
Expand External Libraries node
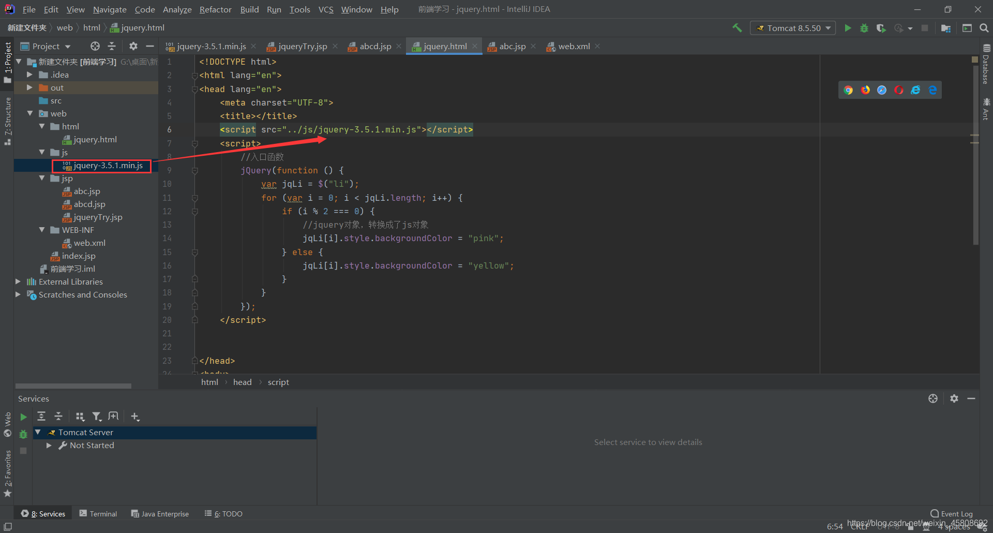point(18,282)
